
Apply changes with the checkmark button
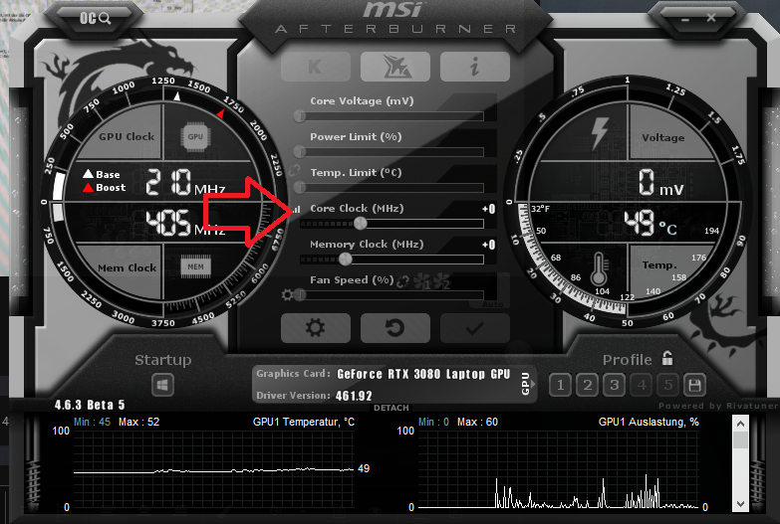click(x=474, y=327)
